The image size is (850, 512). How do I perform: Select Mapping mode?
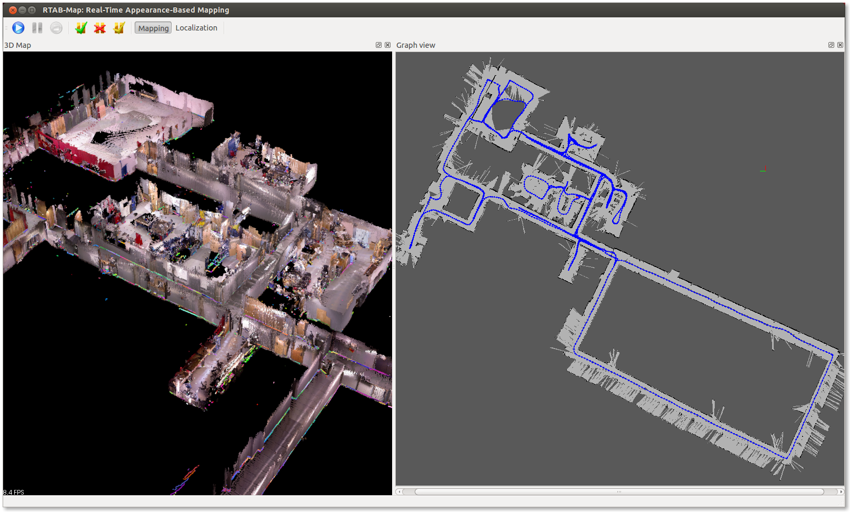tap(153, 28)
